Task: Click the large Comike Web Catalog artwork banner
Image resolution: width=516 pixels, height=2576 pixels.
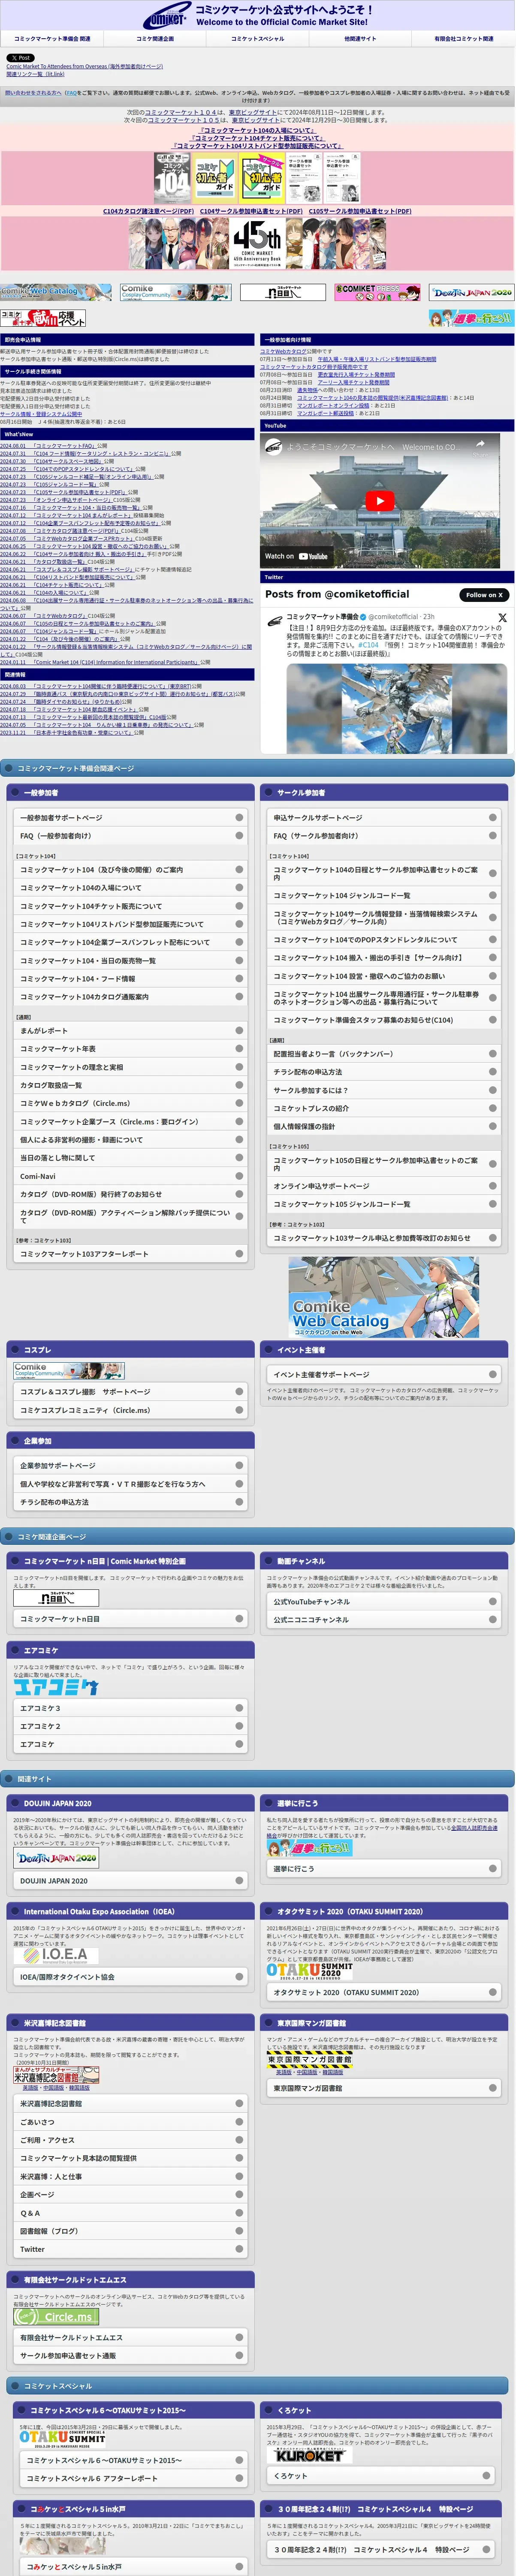Action: pos(383,1297)
